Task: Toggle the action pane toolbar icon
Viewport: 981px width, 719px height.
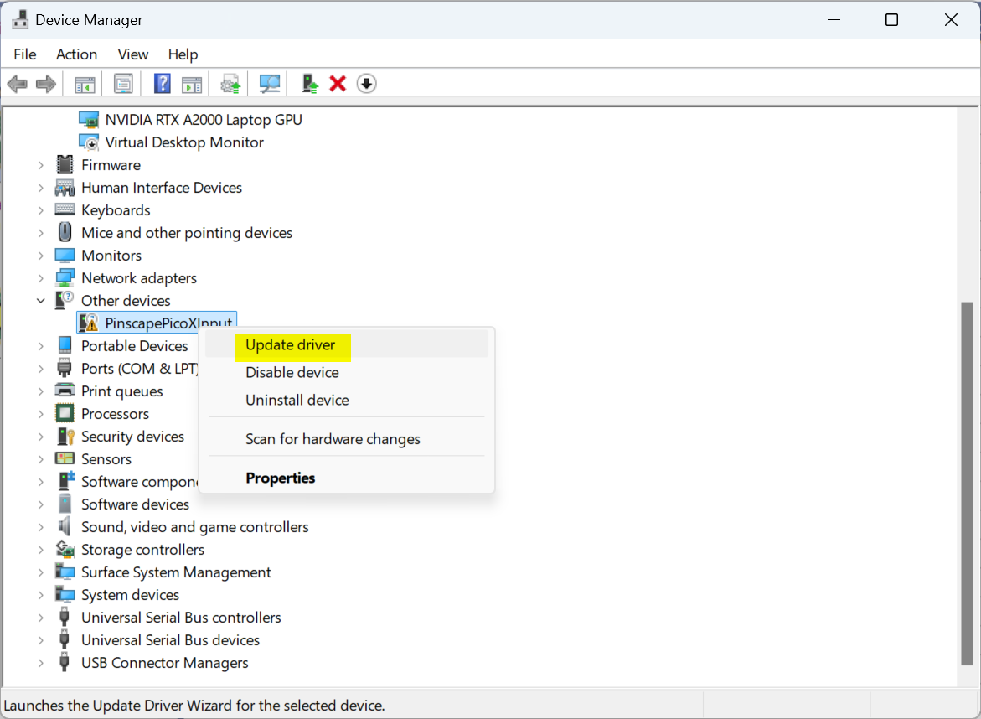Action: pyautogui.click(x=192, y=84)
